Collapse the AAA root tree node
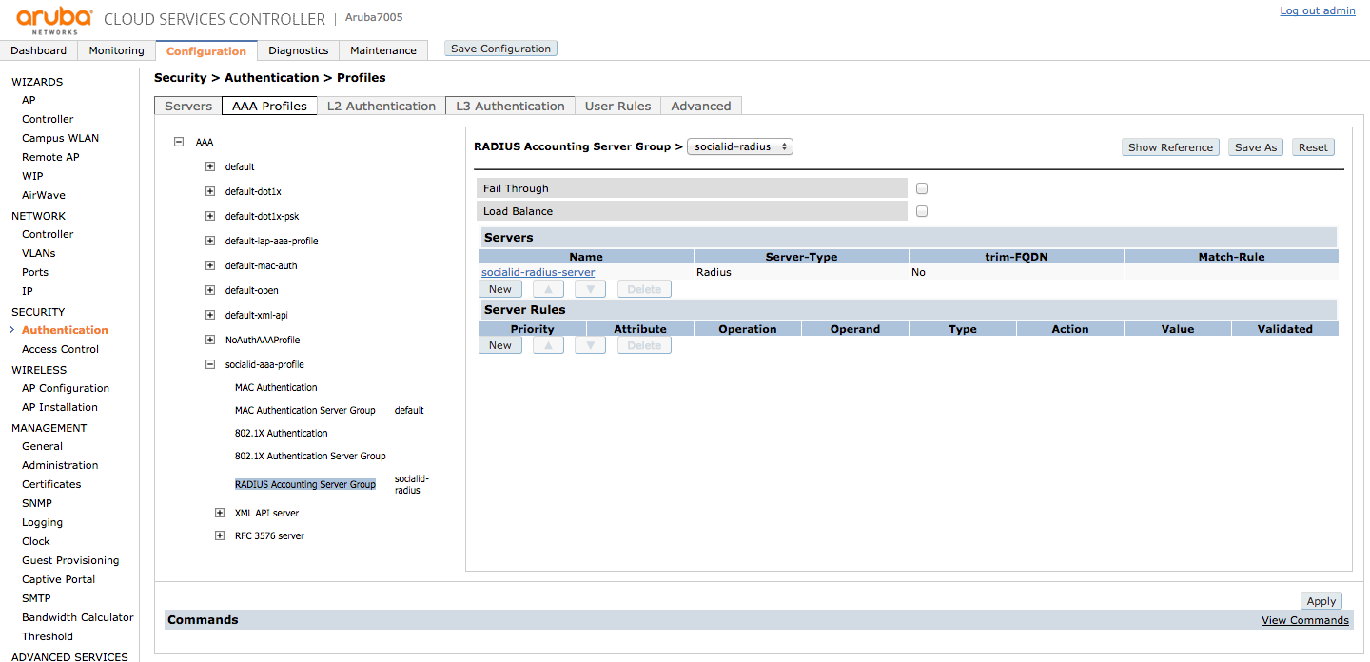1370x662 pixels. [x=178, y=142]
